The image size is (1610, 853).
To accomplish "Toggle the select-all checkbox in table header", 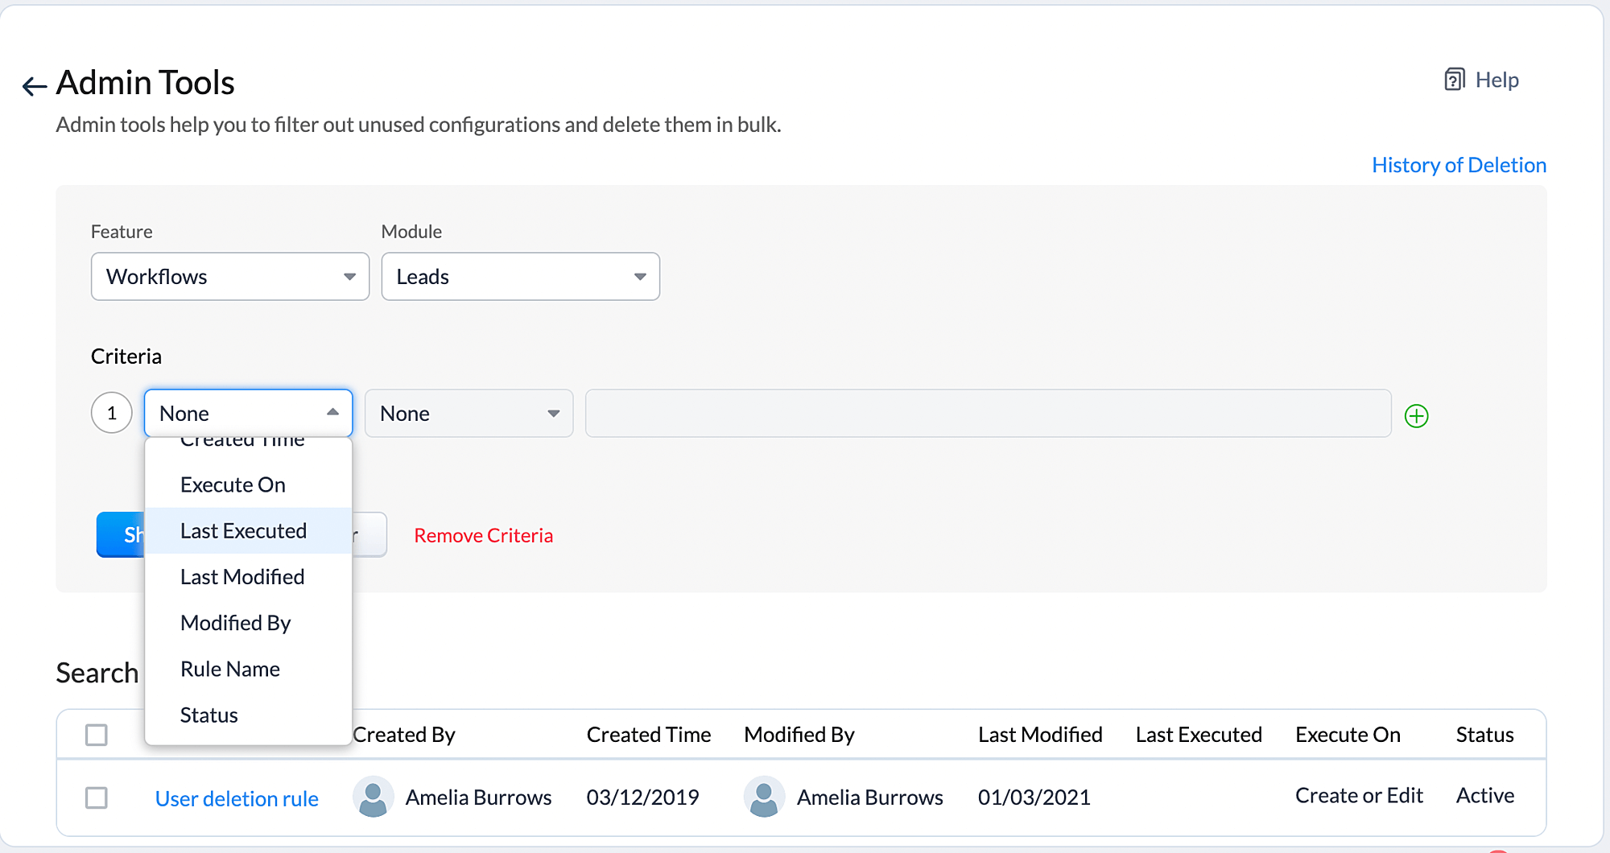I will point(97,735).
